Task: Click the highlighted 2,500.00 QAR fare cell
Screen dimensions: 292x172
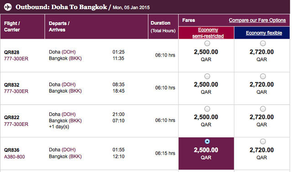Action: click(x=206, y=153)
